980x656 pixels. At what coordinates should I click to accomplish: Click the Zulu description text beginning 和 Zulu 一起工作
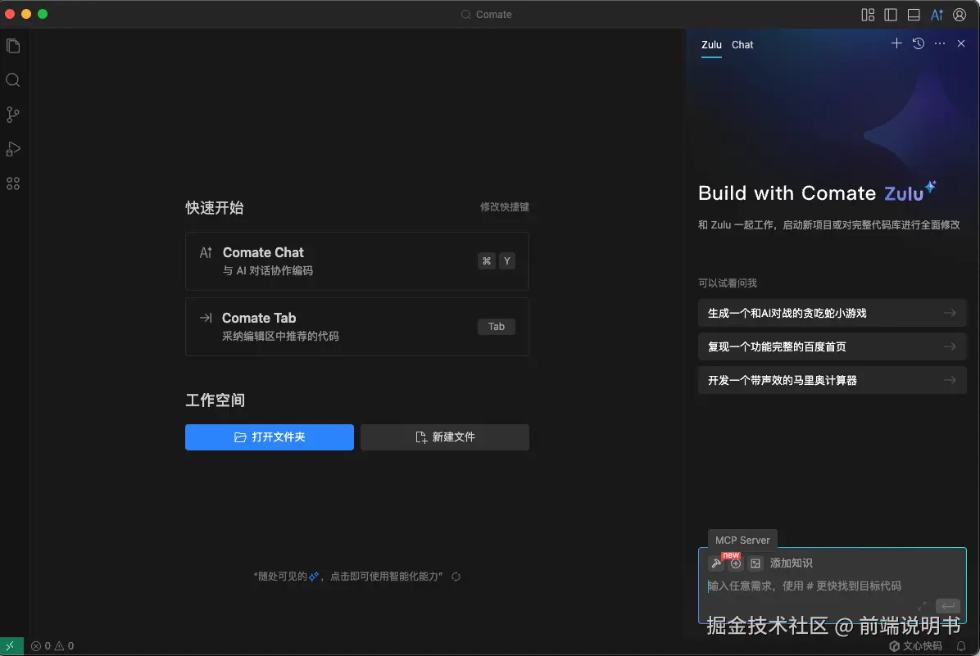(828, 225)
